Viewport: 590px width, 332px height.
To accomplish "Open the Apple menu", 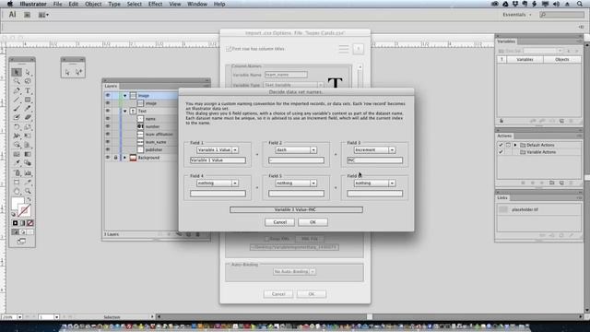I will 10,4.
